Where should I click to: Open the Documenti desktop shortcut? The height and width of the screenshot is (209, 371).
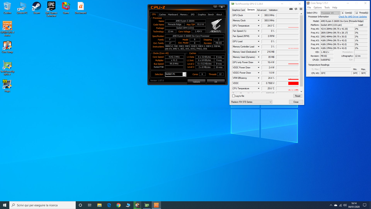[x=81, y=8]
